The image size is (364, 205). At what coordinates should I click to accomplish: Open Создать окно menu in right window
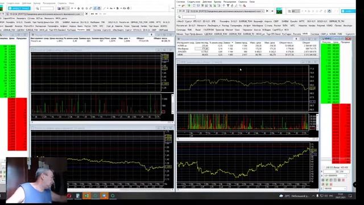(193, 2)
